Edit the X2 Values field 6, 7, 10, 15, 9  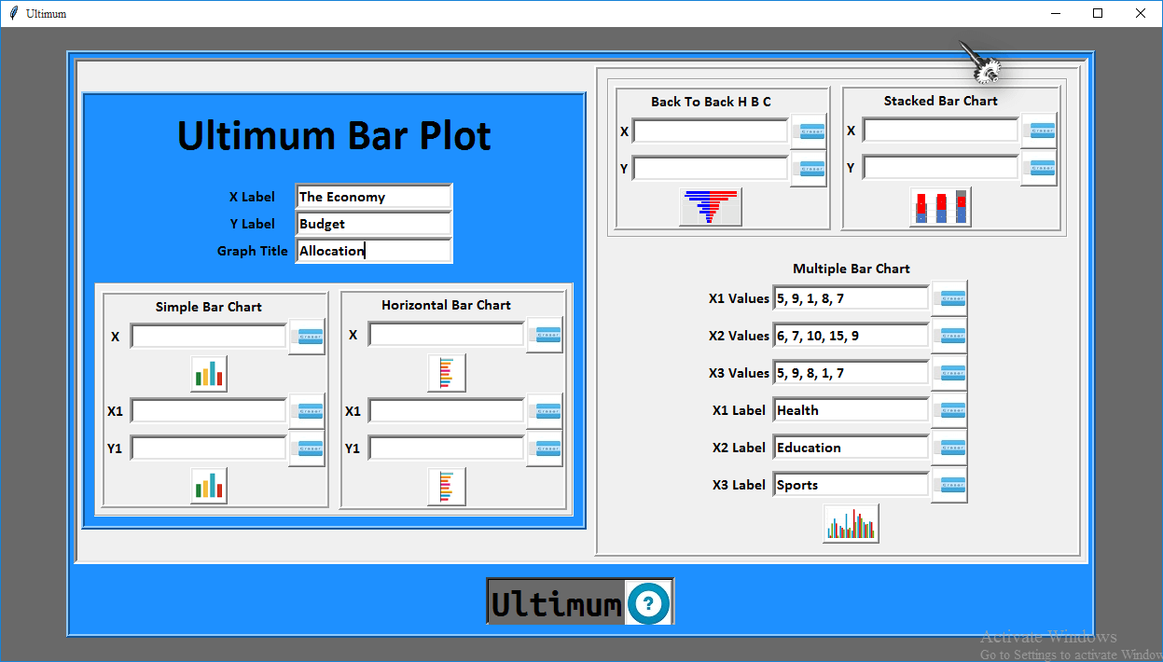[851, 336]
